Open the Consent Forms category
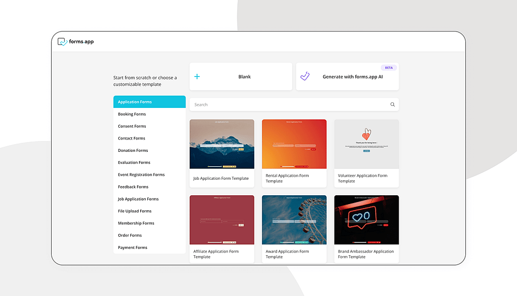This screenshot has width=517, height=296. pyautogui.click(x=149, y=126)
